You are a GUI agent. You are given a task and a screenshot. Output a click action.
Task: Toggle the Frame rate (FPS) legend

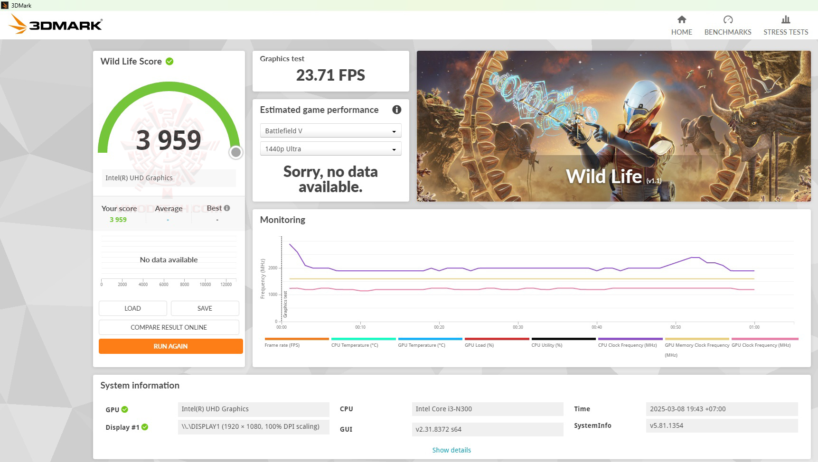pyautogui.click(x=297, y=342)
